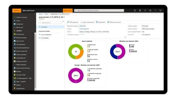Open the portal settings gear icon
This screenshot has width=180, height=100.
click(150, 10)
